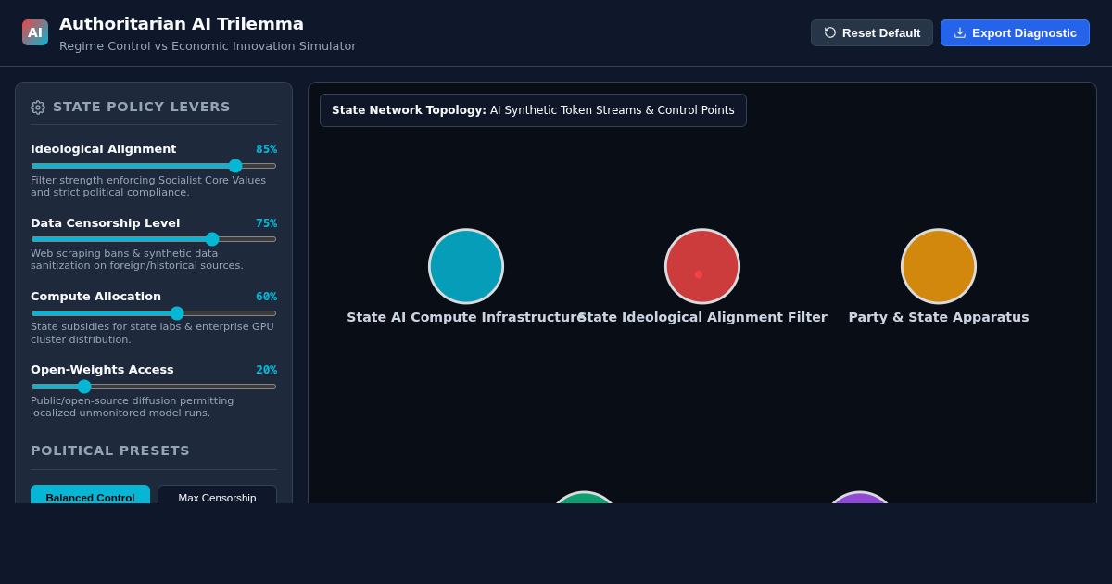Viewport: 1112px width, 584px height.
Task: Click the 'State subsidies for state labs' description
Action: pyautogui.click(x=152, y=334)
